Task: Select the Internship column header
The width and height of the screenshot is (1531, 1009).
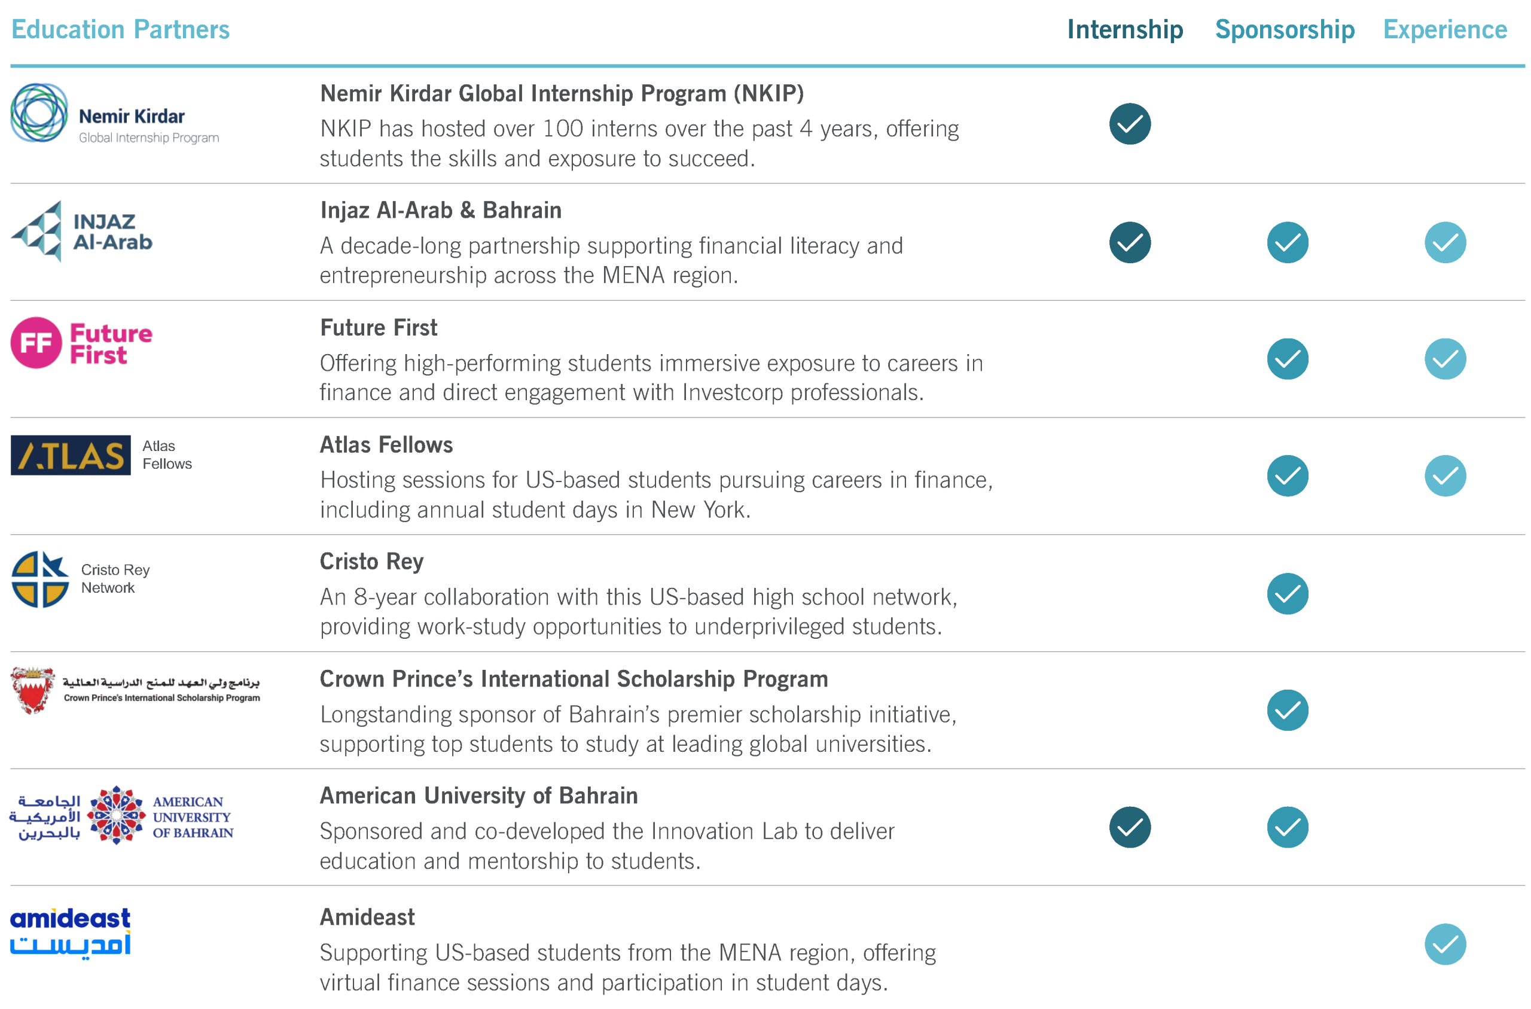Action: pyautogui.click(x=1124, y=29)
